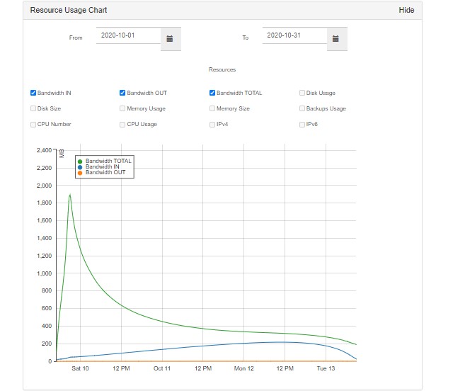Hide the Resource Usage Chart panel
The image size is (465, 391).
406,11
